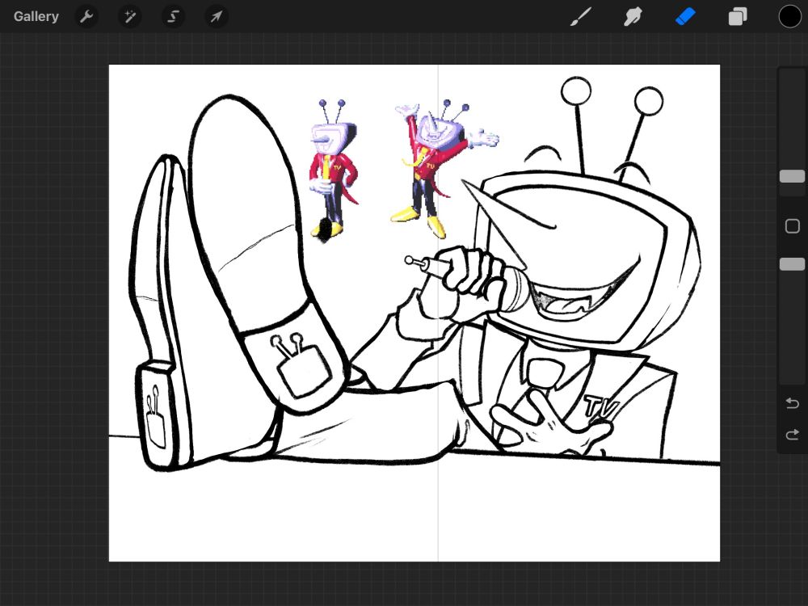Activate the Selection tool

[x=172, y=16]
